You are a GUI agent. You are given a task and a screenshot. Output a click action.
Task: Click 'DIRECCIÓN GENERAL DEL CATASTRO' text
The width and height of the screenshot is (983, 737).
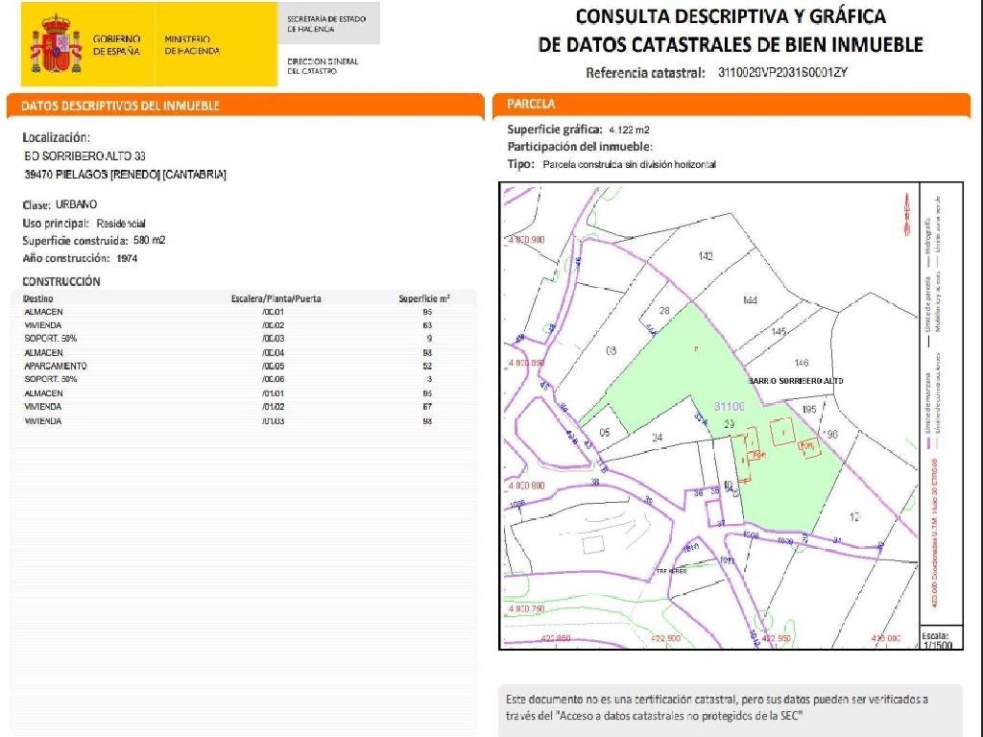click(x=323, y=66)
